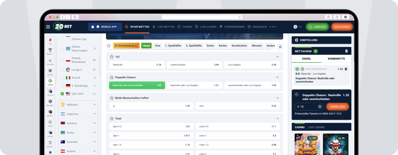Go to the 20Bet logo home
Viewport: 398px width, 155px height.
(x=63, y=27)
